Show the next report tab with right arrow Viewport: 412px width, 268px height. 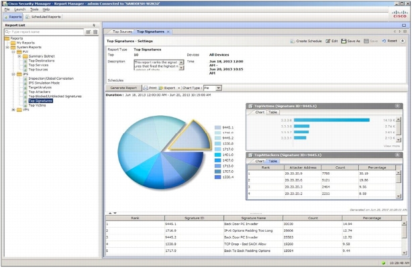click(x=400, y=31)
